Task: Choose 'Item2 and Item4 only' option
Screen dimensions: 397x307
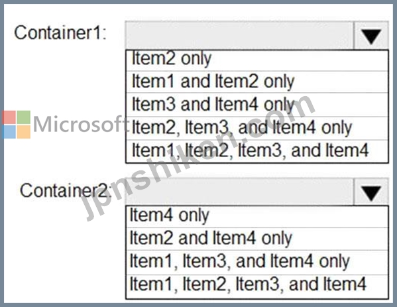Action: click(257, 239)
